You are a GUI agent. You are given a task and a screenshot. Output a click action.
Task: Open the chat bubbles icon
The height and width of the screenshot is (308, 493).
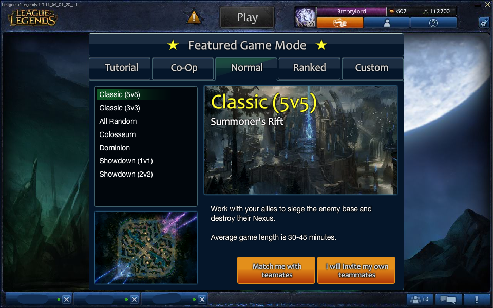(x=448, y=299)
